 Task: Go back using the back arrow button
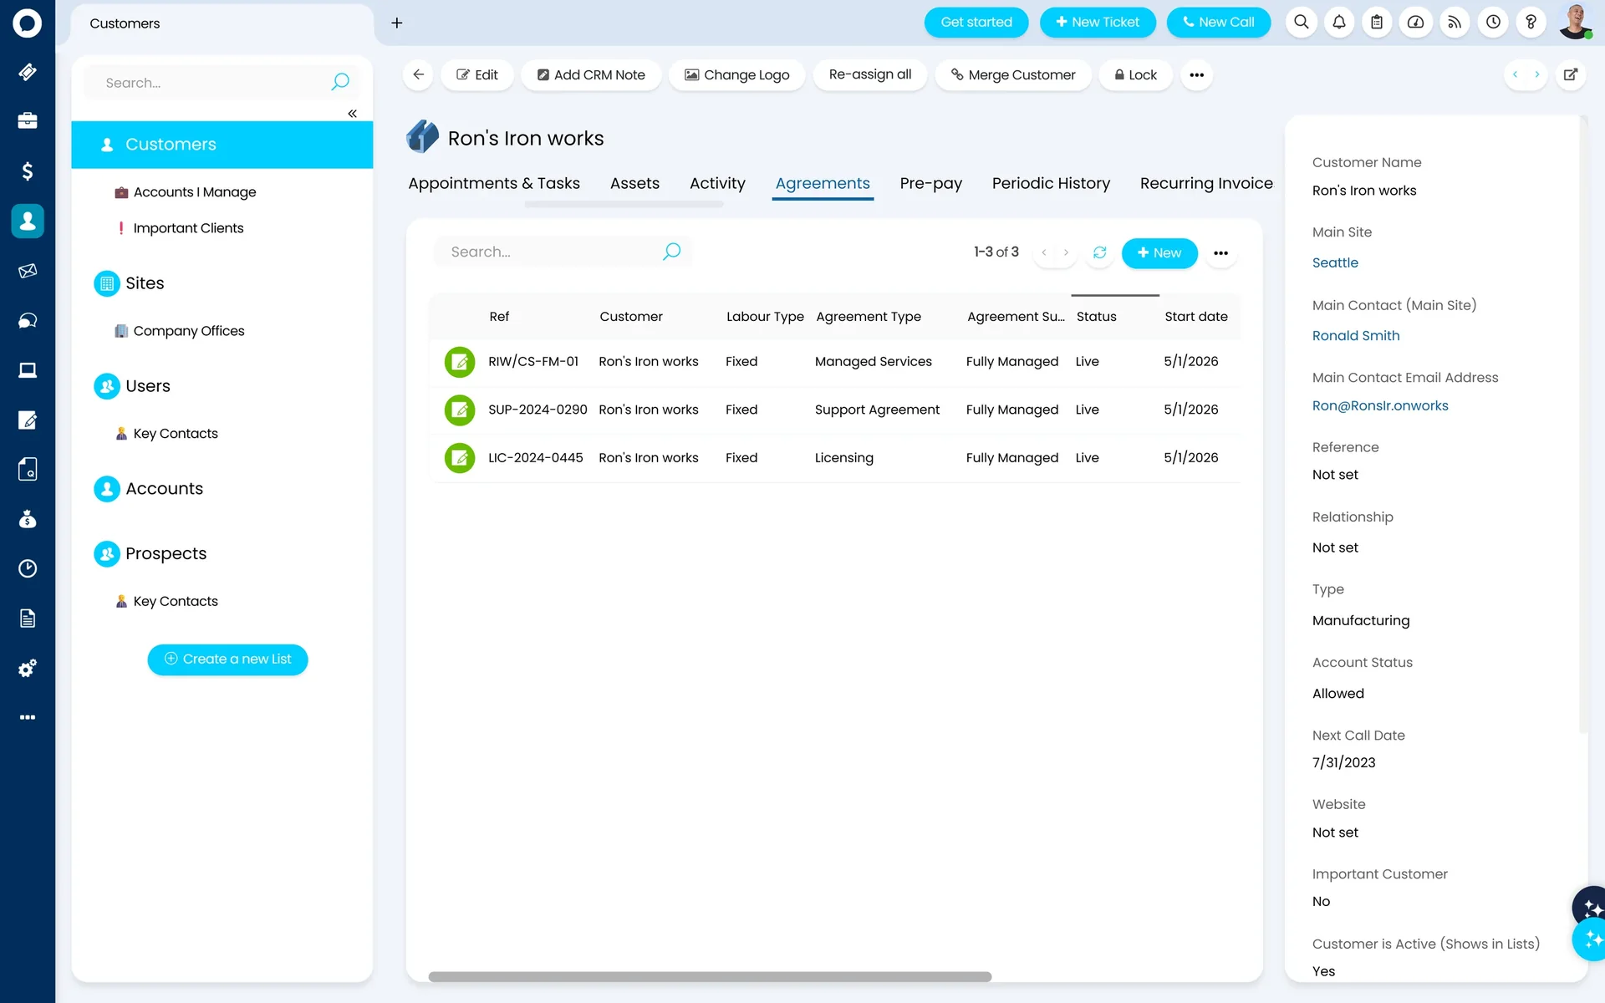click(x=419, y=74)
